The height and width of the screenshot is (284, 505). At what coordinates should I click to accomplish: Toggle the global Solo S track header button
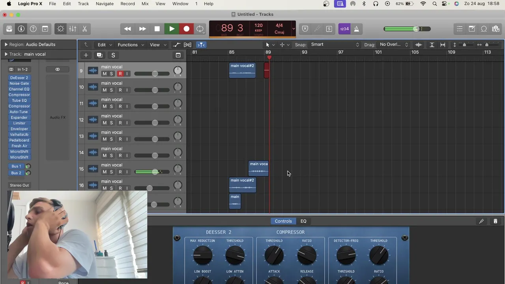[113, 55]
